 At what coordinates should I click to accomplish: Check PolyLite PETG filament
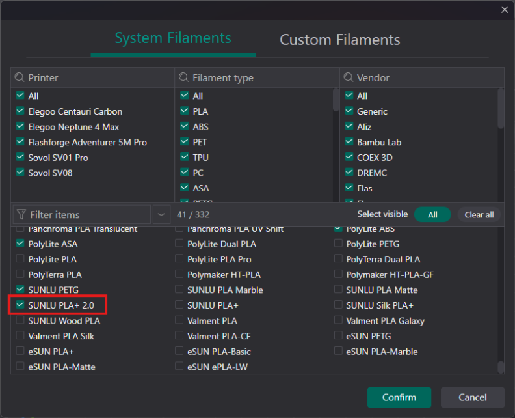click(338, 244)
